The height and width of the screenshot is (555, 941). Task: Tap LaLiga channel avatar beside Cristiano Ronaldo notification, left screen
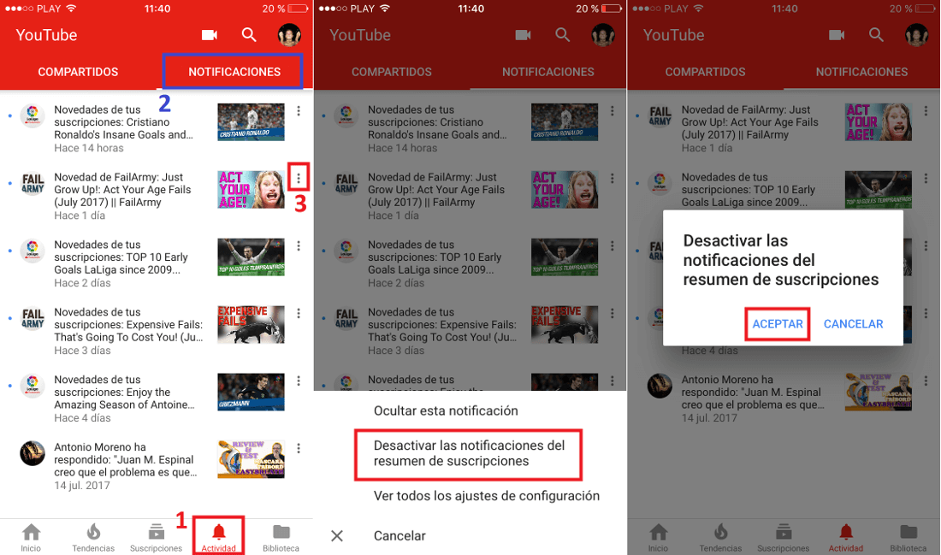point(33,115)
